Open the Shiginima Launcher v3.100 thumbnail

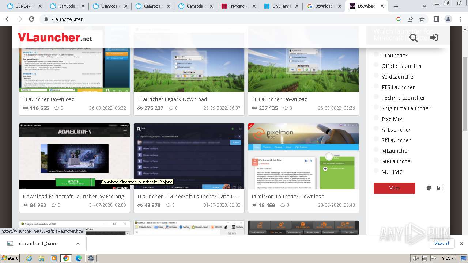pos(75,227)
